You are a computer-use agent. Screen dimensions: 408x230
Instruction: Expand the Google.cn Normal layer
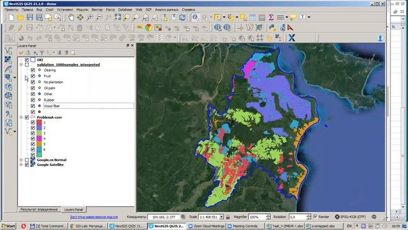click(x=21, y=160)
